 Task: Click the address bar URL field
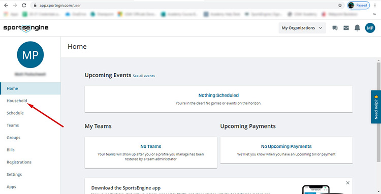[187, 5]
